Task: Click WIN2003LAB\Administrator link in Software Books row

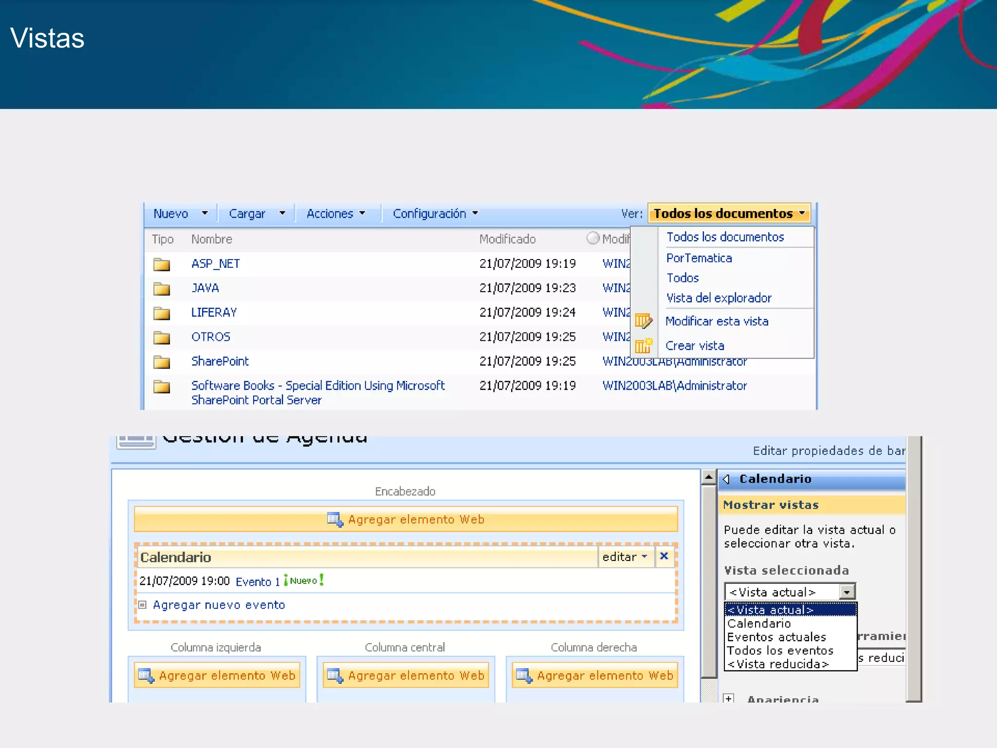Action: pos(674,386)
